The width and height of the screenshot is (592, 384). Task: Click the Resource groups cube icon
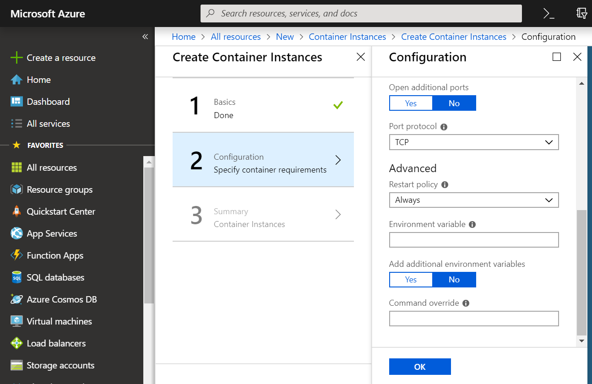[x=16, y=189]
